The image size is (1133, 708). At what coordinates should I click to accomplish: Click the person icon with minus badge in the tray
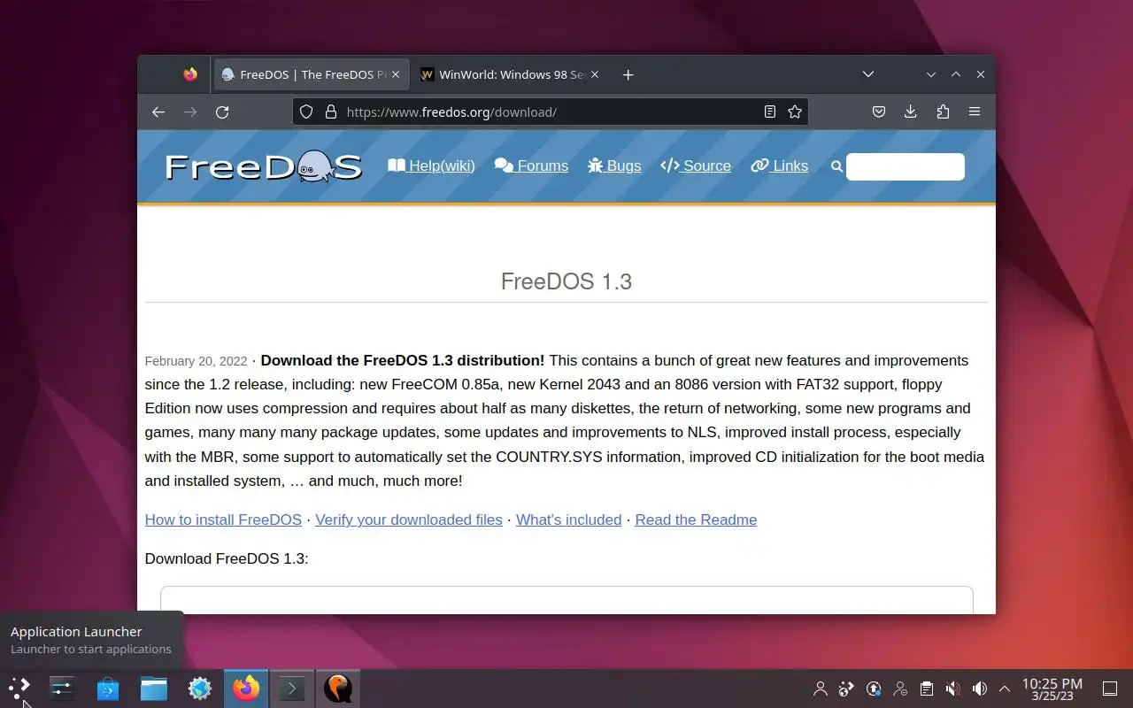click(900, 689)
